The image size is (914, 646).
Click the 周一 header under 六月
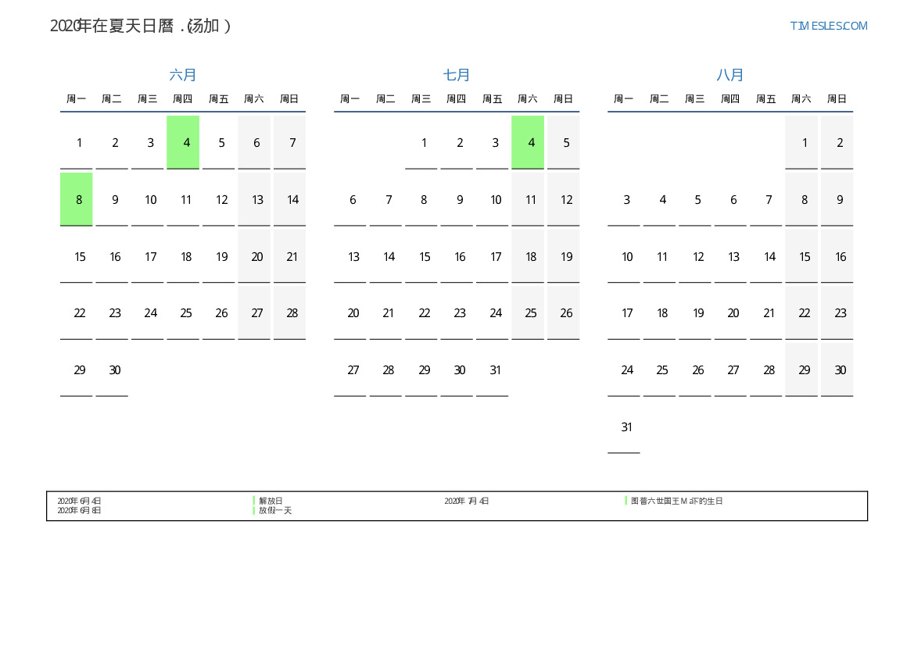coord(76,99)
